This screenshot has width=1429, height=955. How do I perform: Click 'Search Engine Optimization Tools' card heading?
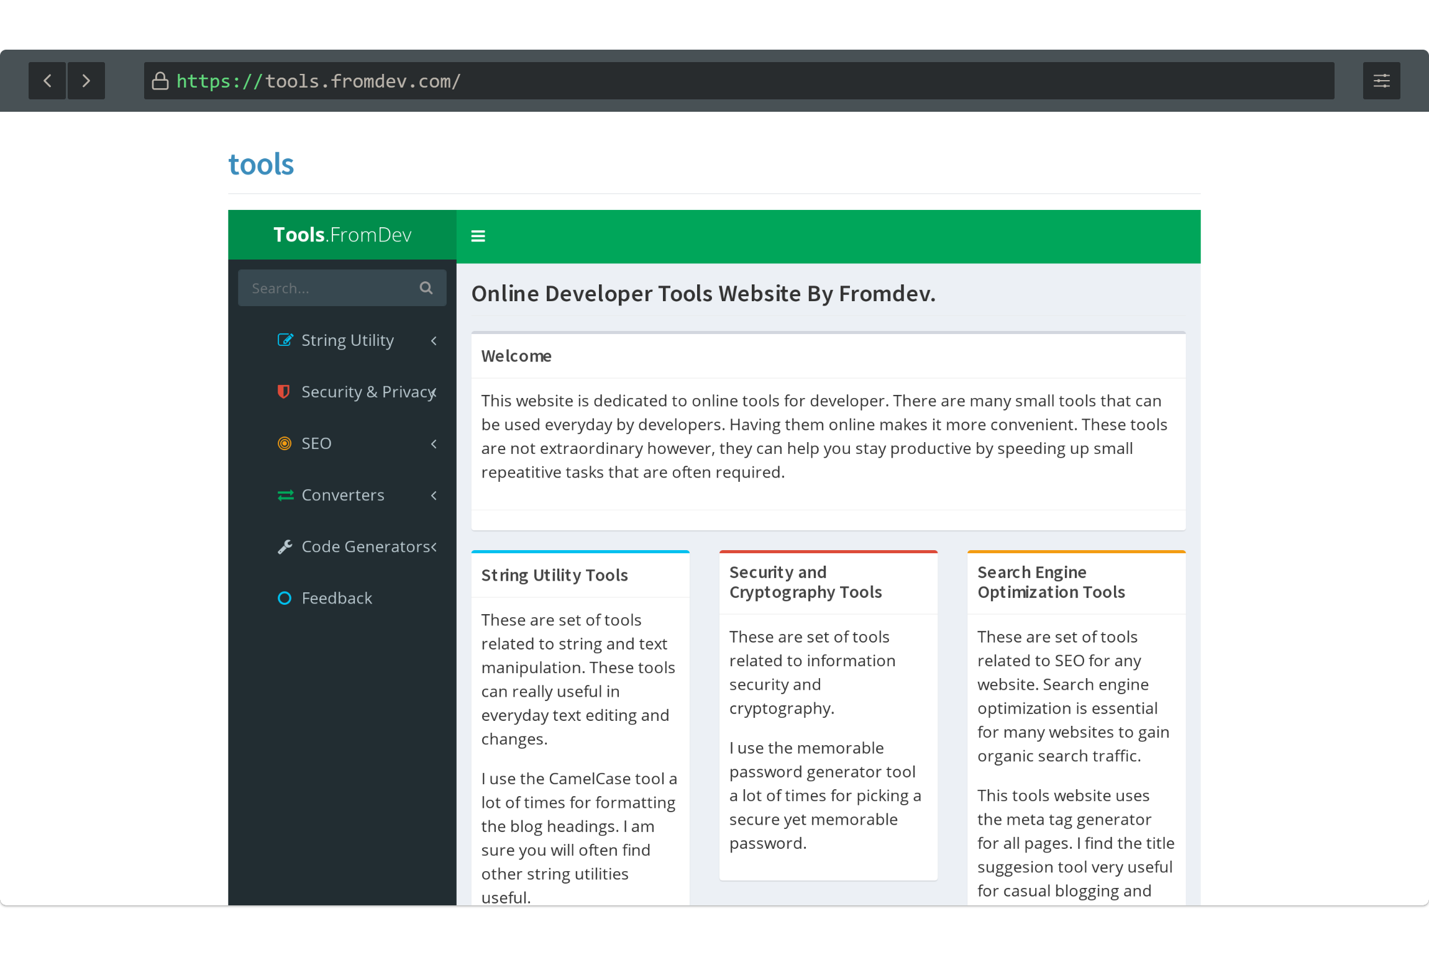pos(1051,582)
